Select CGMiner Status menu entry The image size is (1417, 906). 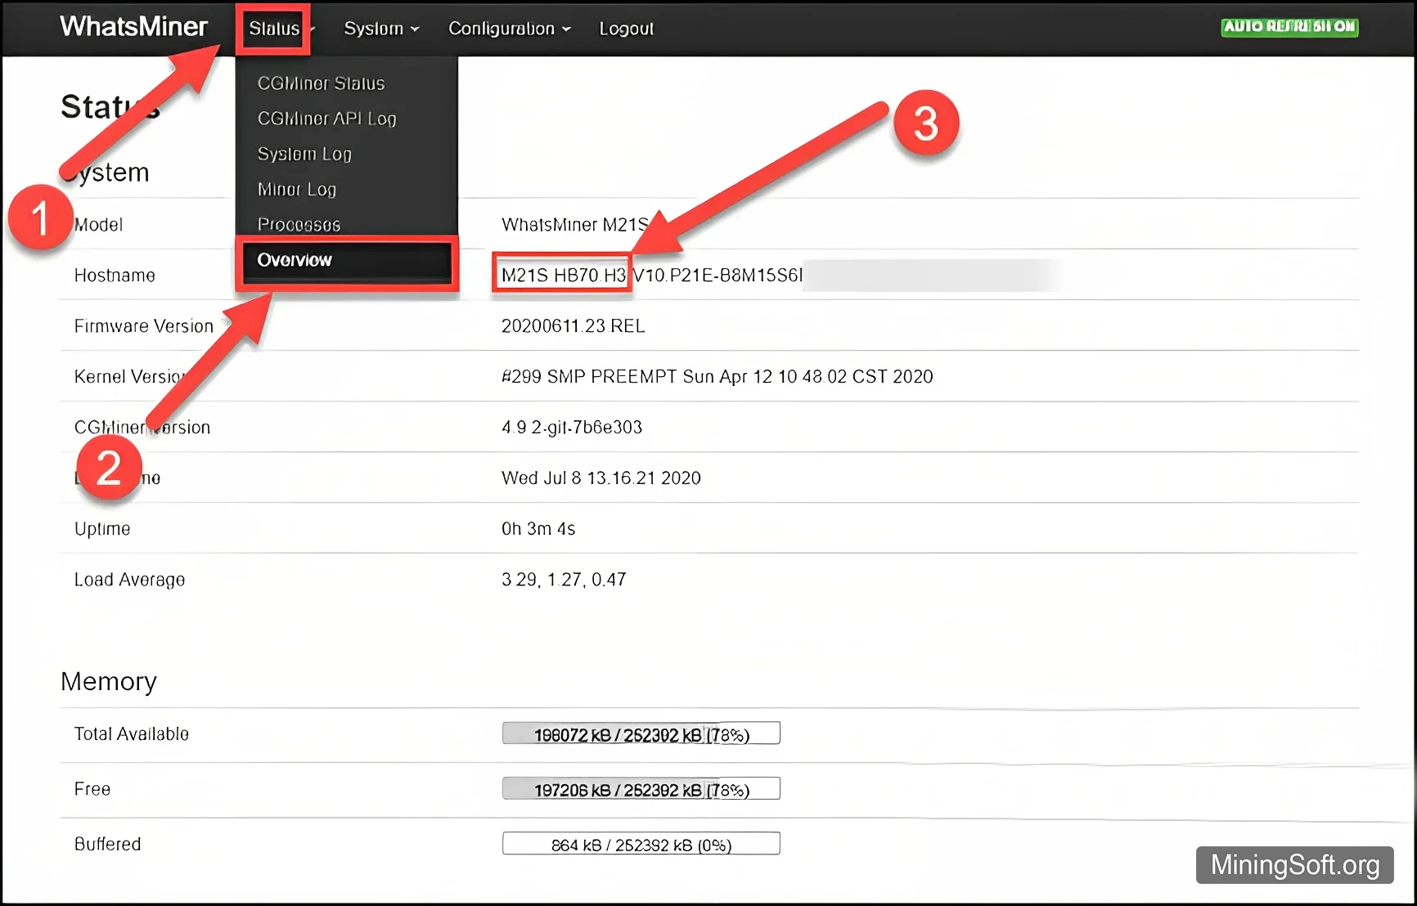click(x=321, y=83)
